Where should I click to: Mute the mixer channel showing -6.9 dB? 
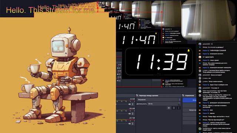click(130, 104)
